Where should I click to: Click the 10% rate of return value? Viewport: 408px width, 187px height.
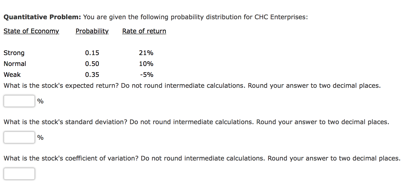pos(146,64)
